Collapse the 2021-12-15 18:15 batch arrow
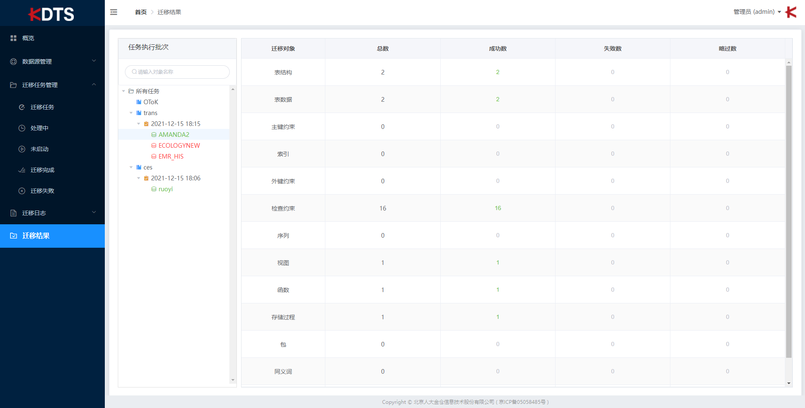This screenshot has height=408, width=805. point(139,124)
